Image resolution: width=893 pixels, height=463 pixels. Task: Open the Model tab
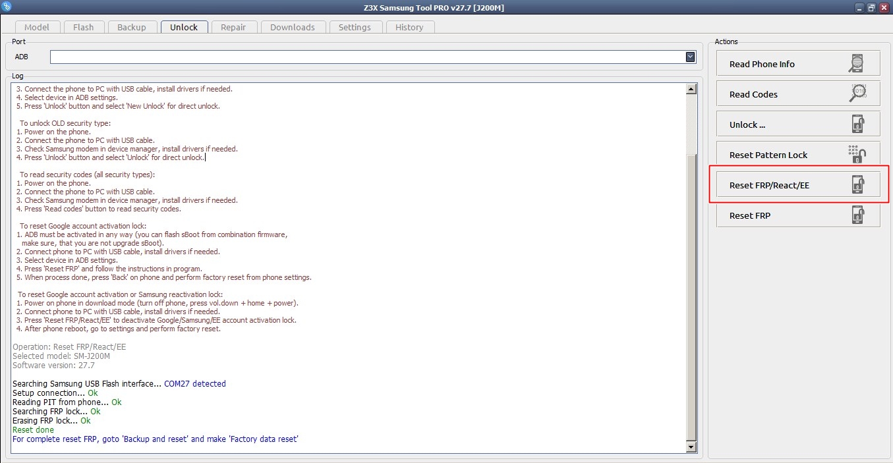pos(37,27)
